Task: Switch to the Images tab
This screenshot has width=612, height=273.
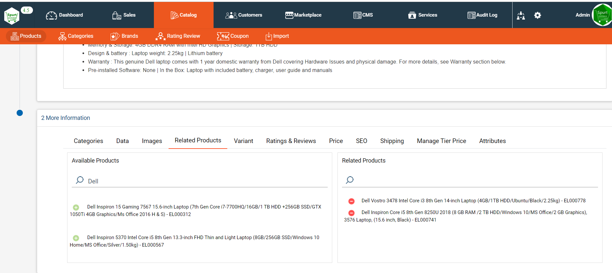Action: pyautogui.click(x=152, y=141)
